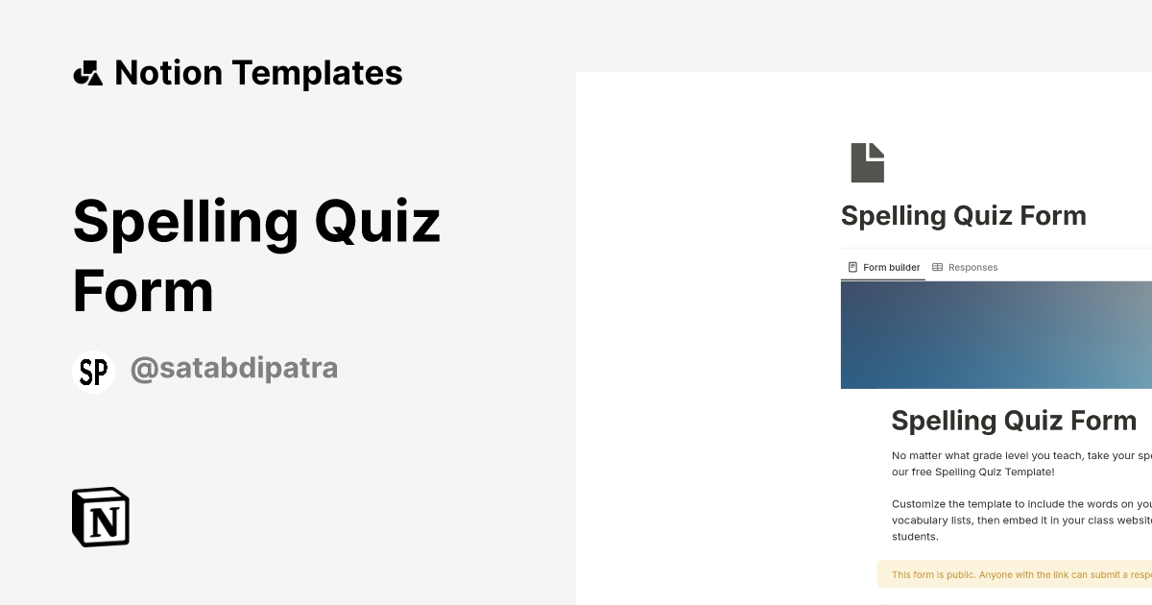This screenshot has width=1152, height=605.
Task: Click the Notion Templates logo icon
Action: point(87,72)
